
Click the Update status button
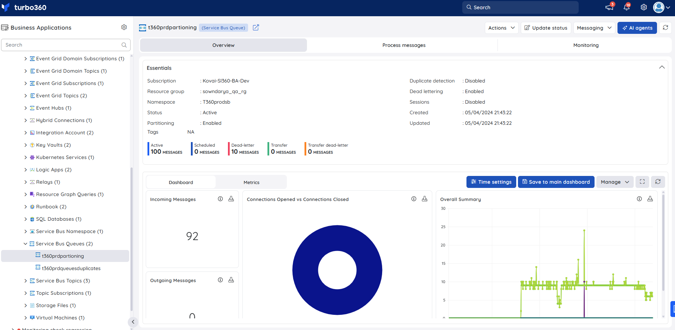546,28
